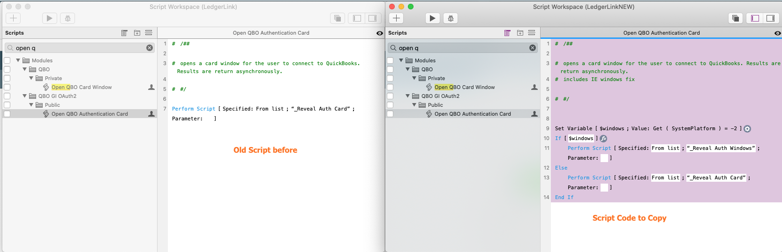Open the Set Variable gear options icon

[747, 129]
